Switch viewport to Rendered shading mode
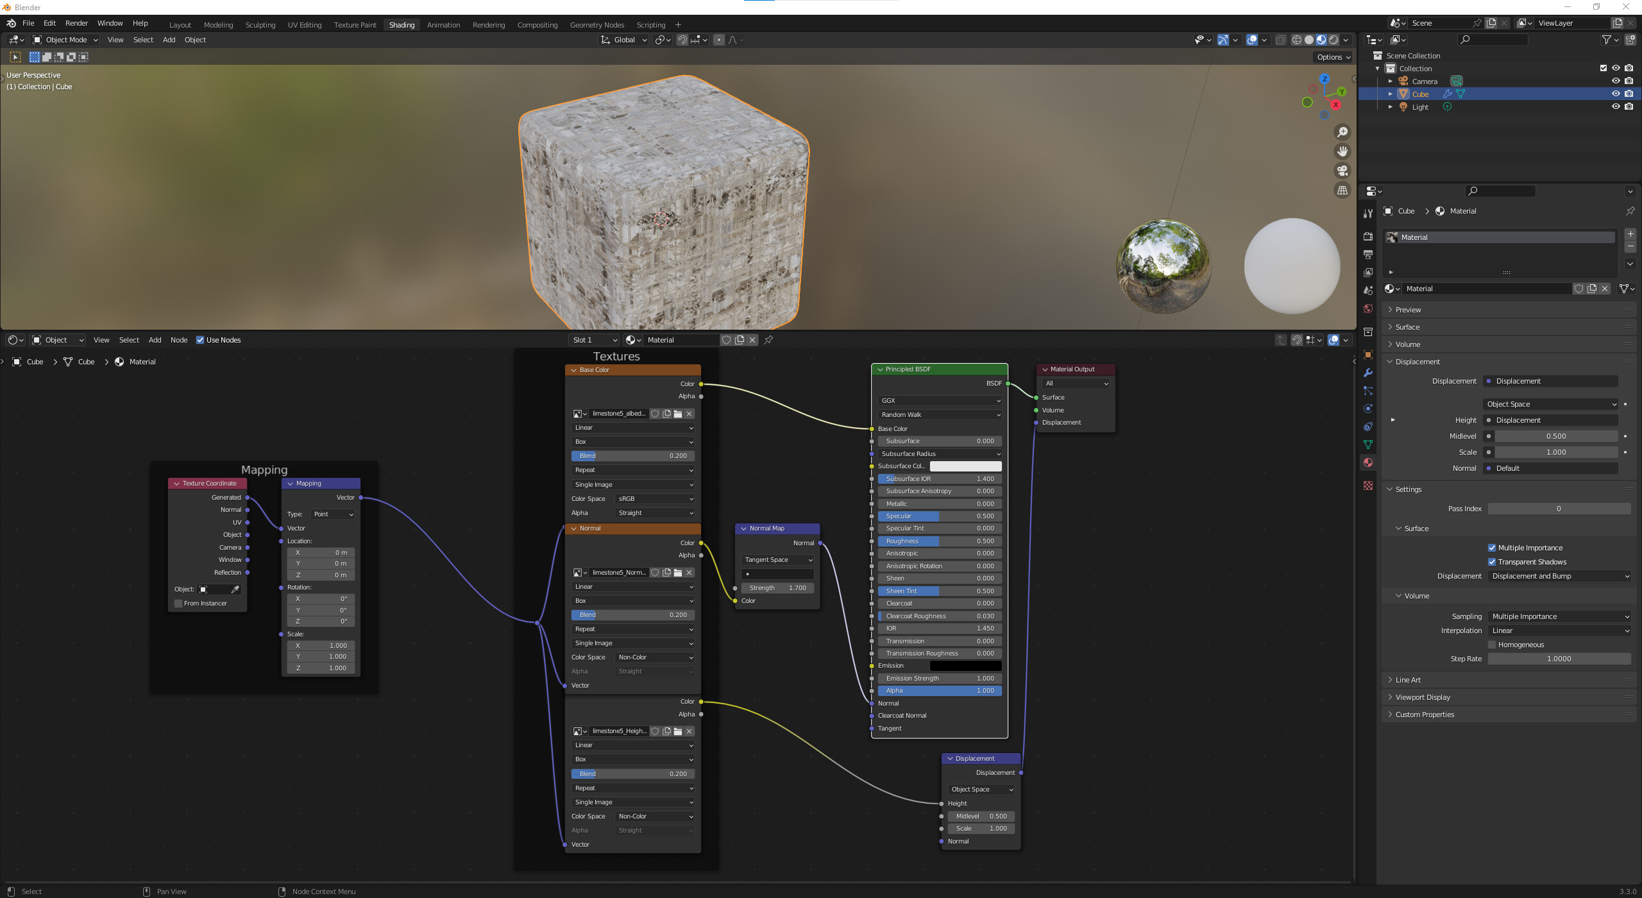 pyautogui.click(x=1334, y=40)
